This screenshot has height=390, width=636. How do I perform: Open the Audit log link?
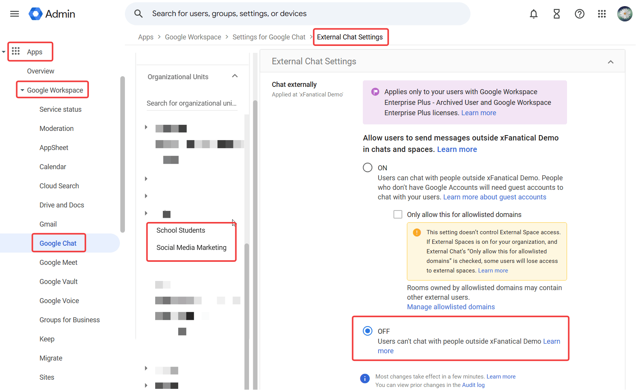pyautogui.click(x=473, y=385)
